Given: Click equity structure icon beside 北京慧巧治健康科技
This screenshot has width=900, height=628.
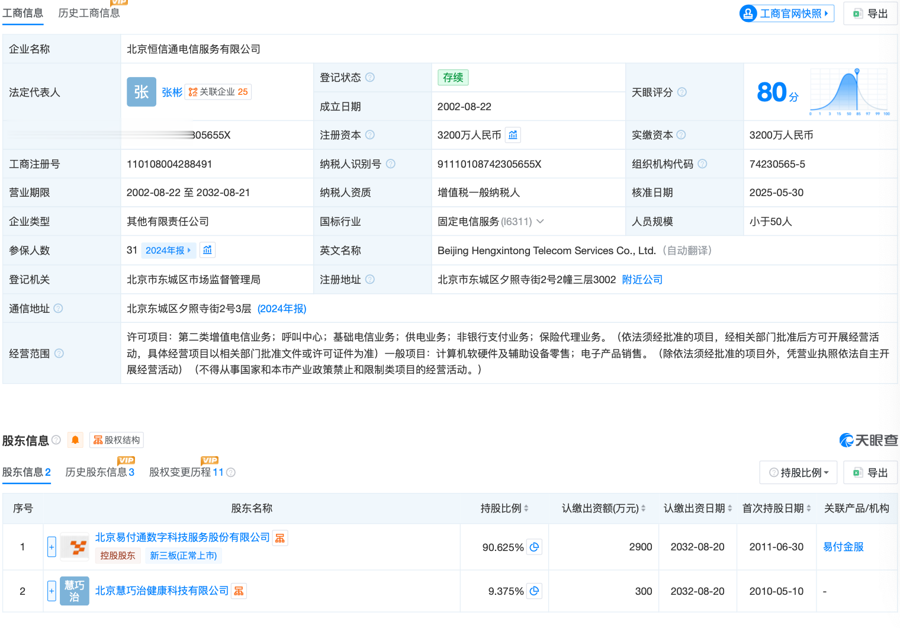Looking at the screenshot, I should [x=239, y=591].
